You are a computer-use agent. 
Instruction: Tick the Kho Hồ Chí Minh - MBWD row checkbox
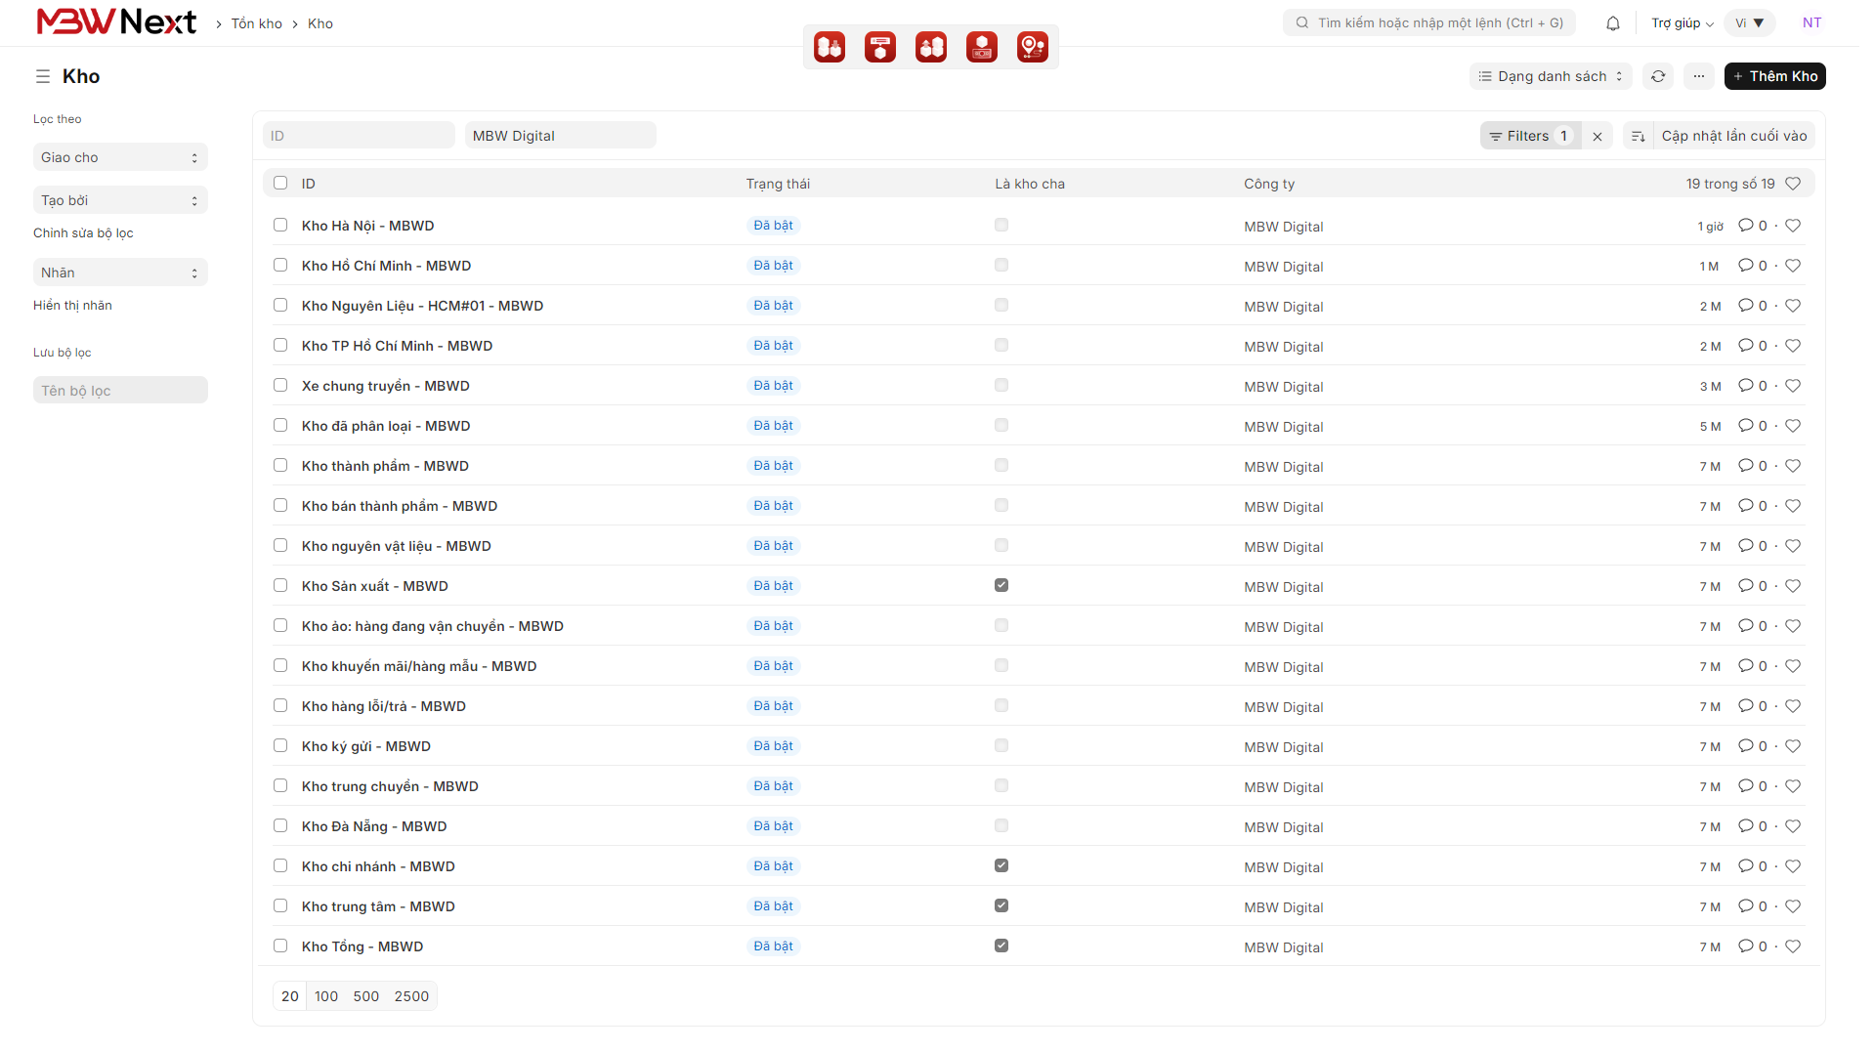coord(280,265)
